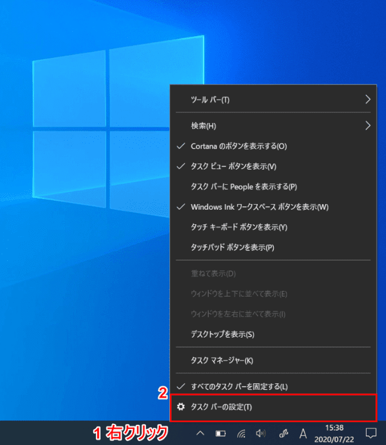Expand the 検索 submenu arrow
Viewport: 386px width, 445px height.
coord(368,126)
